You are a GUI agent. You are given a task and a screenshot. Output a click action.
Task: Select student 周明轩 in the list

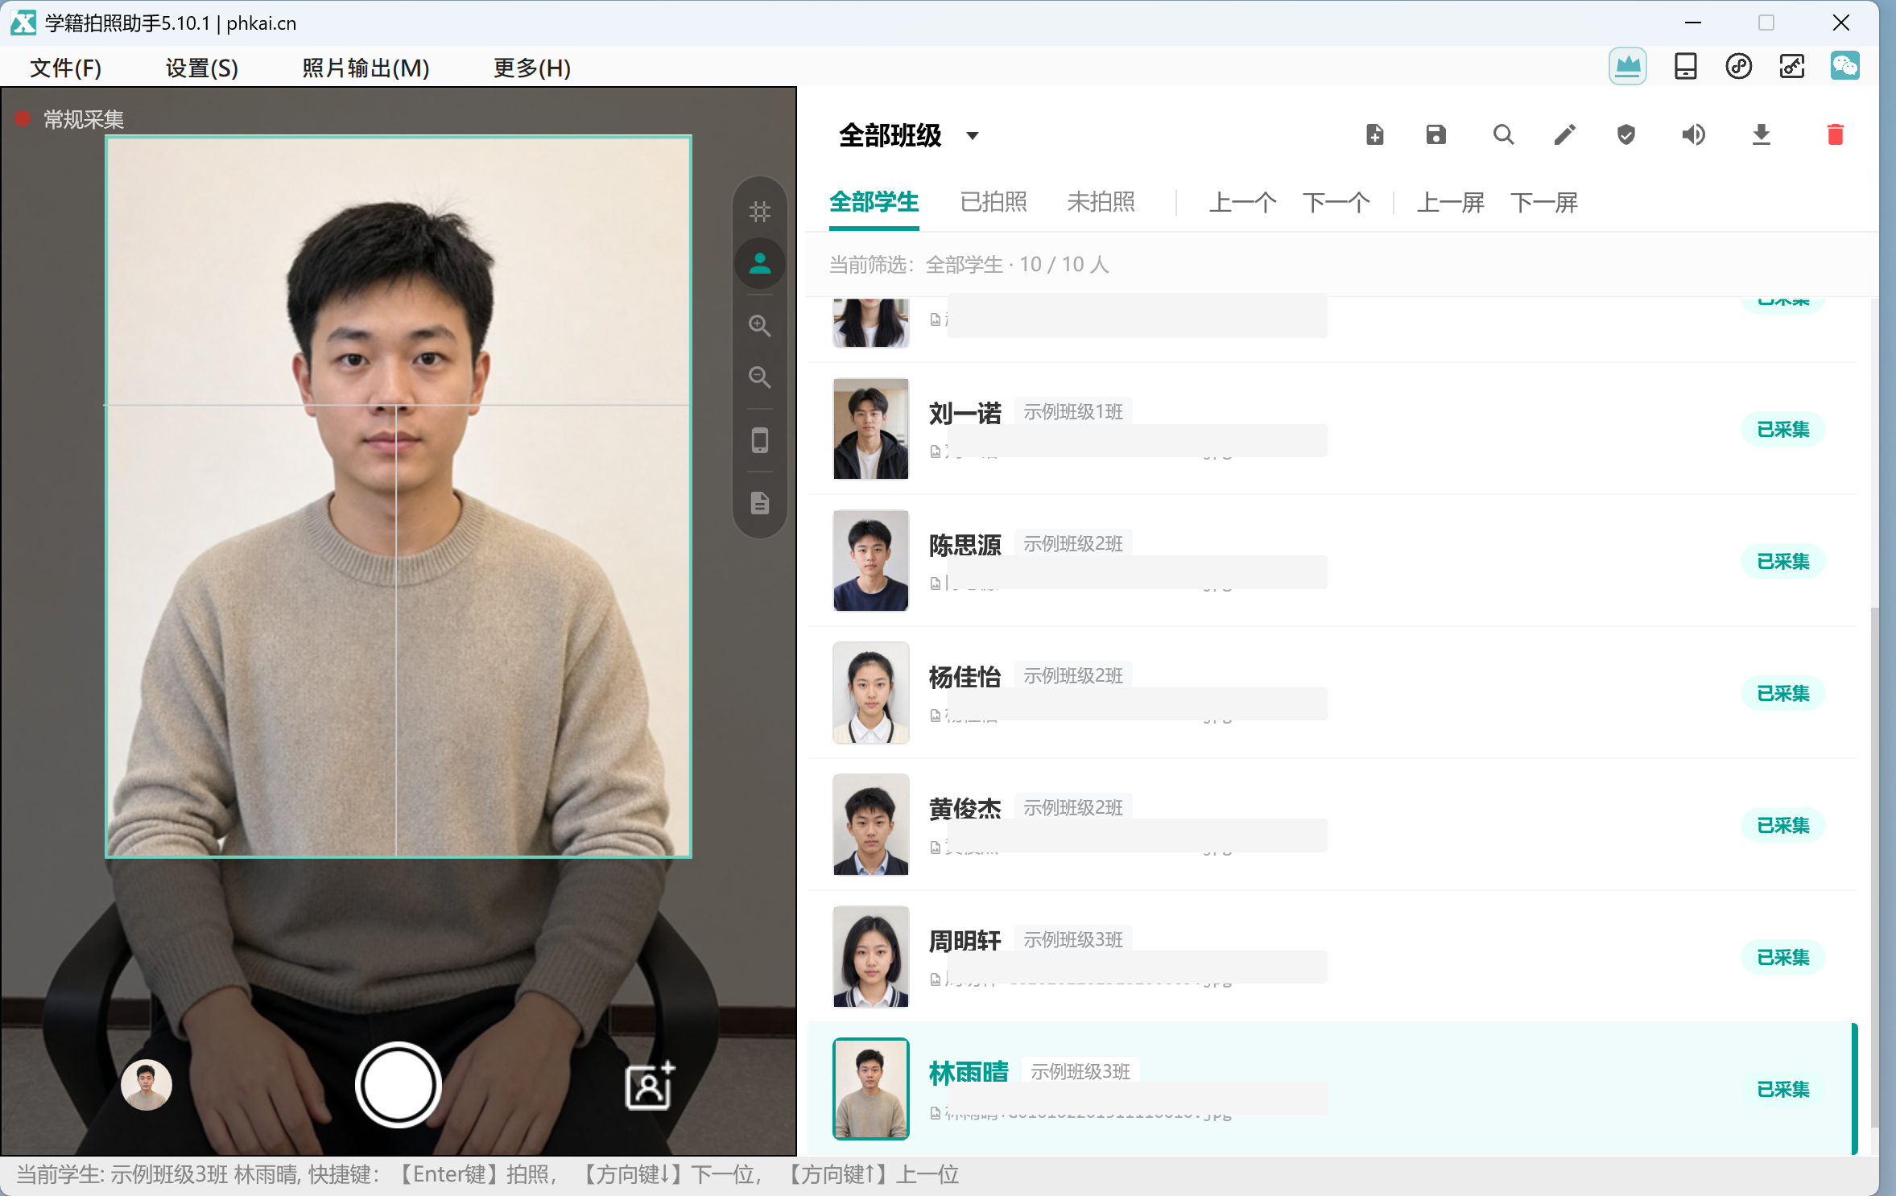coord(1332,957)
